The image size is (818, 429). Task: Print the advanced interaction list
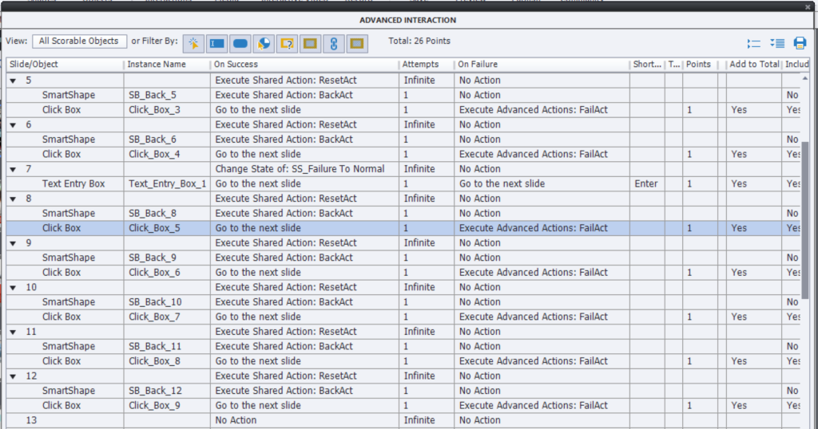coord(800,43)
